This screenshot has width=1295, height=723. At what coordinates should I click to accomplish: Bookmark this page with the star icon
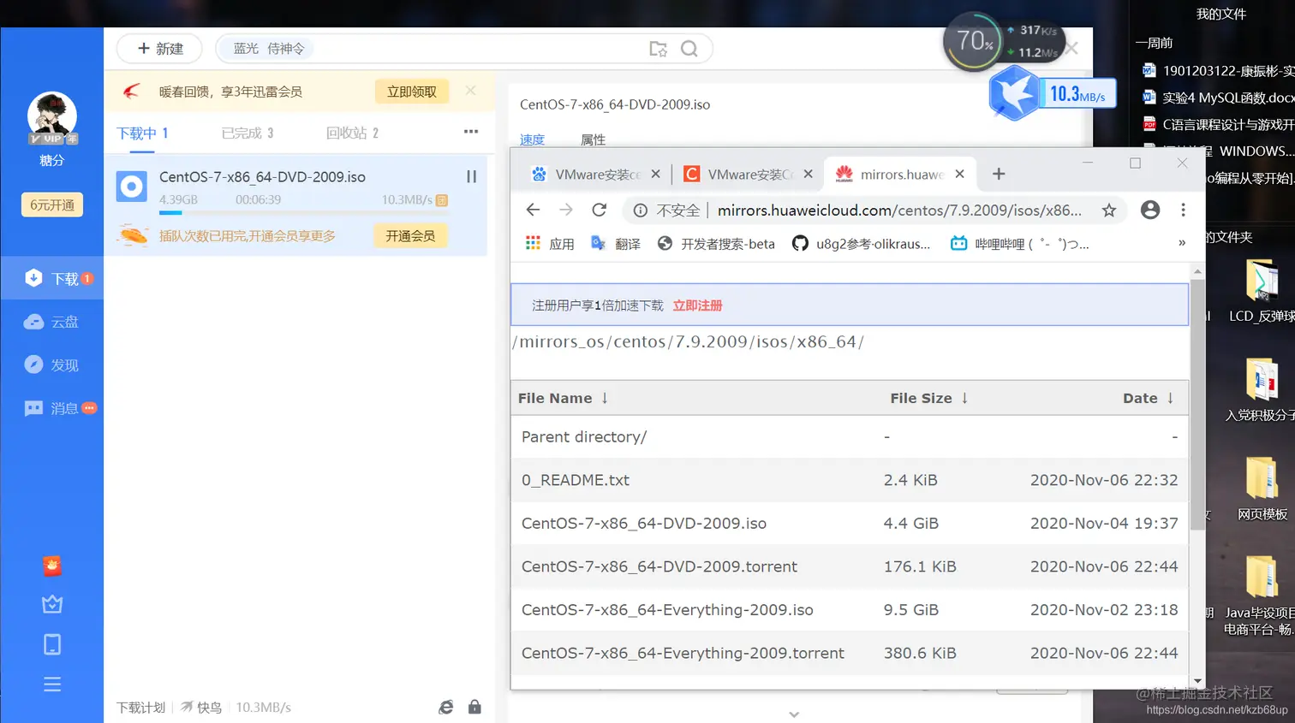(1109, 210)
